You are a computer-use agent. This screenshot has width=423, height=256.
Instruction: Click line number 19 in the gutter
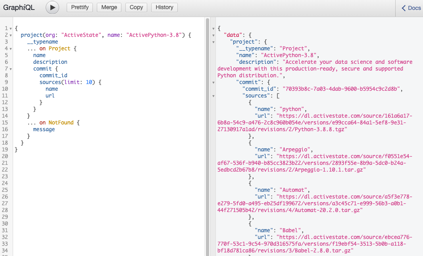5,149
